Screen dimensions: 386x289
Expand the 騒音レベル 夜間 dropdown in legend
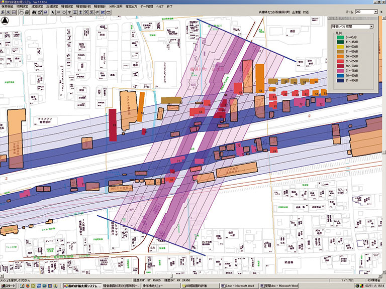pos(371,26)
